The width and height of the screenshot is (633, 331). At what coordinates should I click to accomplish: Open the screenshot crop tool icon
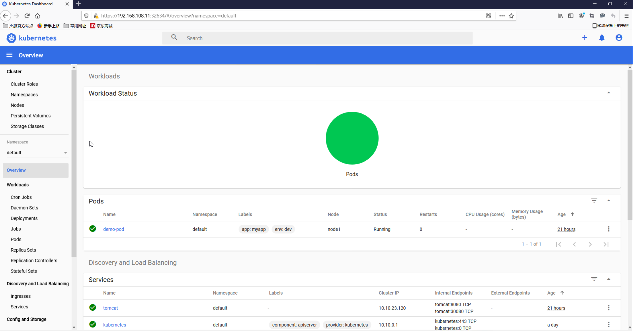coord(592,16)
